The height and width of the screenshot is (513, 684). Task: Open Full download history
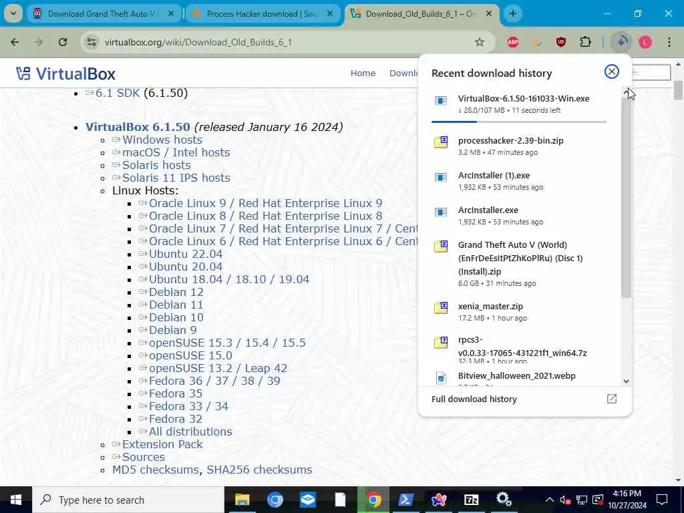474,399
